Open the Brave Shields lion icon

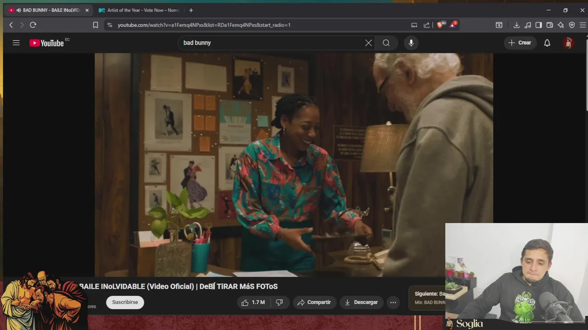tap(441, 25)
